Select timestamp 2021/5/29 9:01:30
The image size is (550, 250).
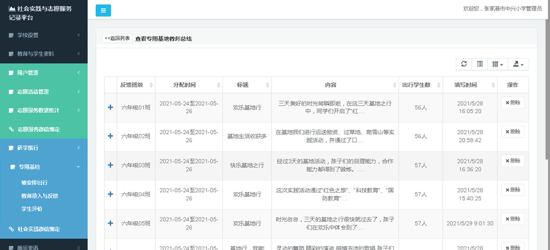click(x=470, y=224)
